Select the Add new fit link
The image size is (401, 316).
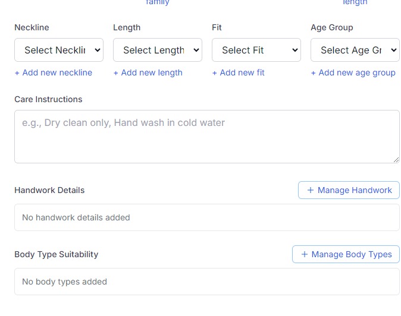tap(239, 72)
